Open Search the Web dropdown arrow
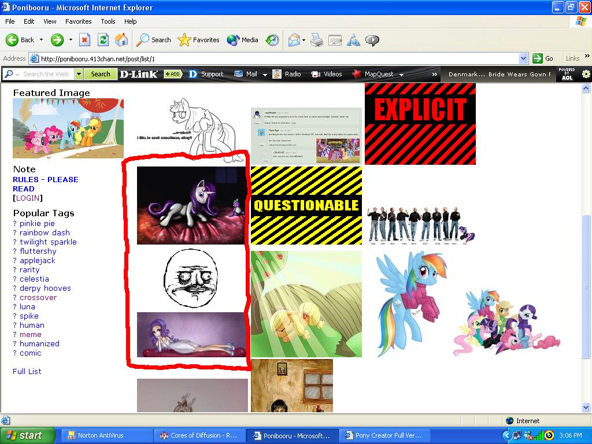Screen dimensions: 592x444 (x=79, y=74)
